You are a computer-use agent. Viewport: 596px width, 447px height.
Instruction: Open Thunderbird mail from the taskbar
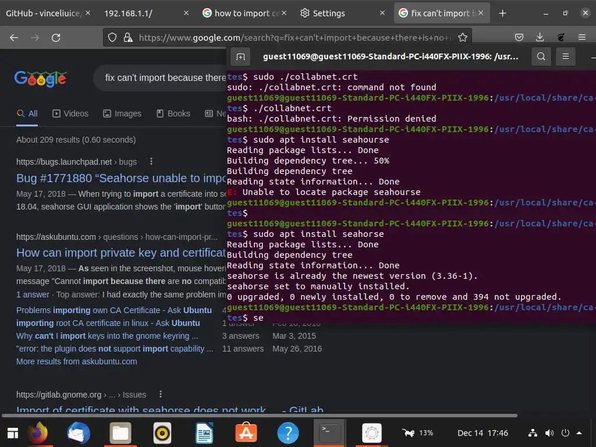point(79,432)
